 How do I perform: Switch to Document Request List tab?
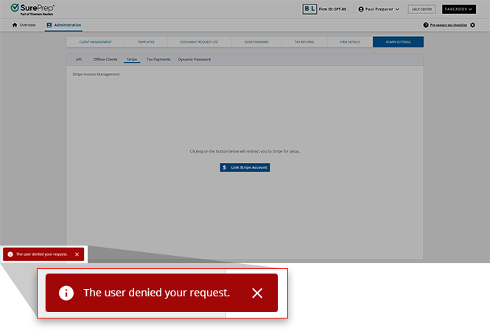(200, 42)
